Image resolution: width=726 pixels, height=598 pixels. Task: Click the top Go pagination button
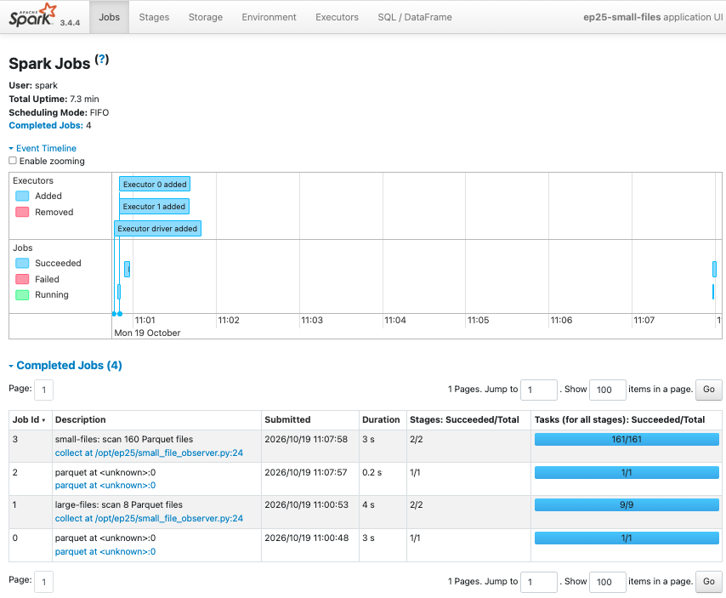click(x=709, y=389)
